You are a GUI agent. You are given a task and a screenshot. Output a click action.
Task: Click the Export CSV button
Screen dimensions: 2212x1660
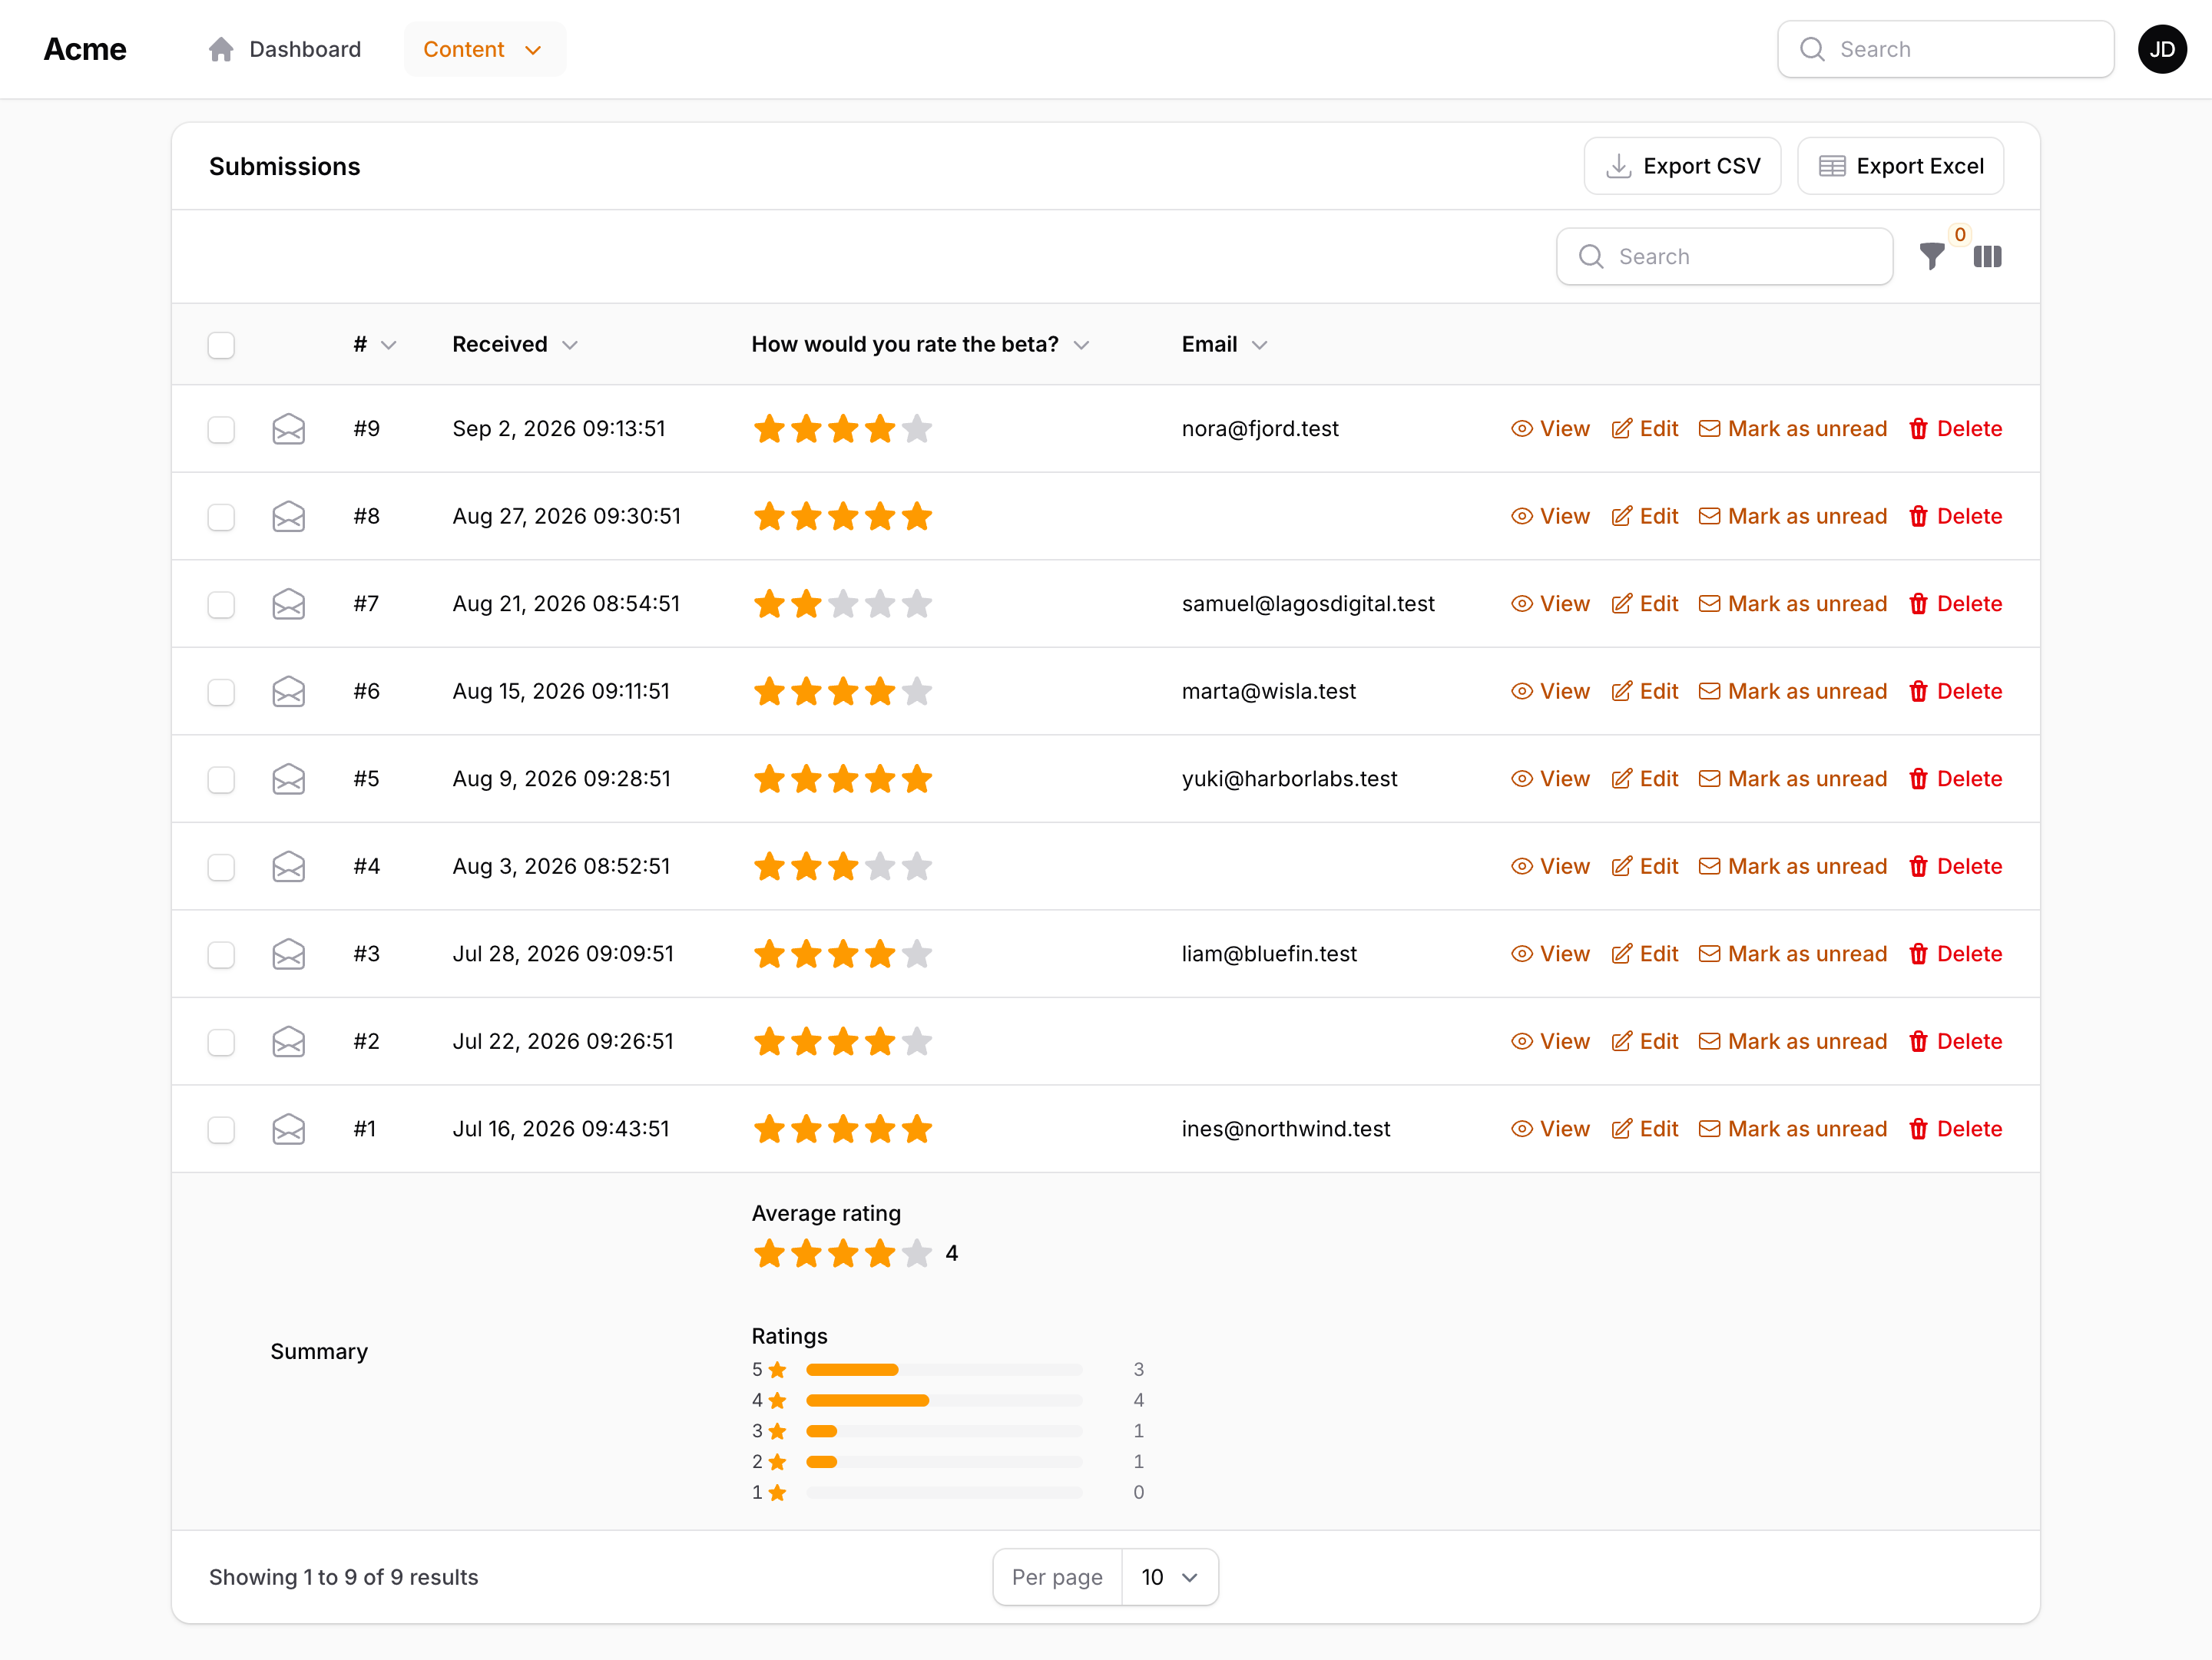tap(1682, 166)
